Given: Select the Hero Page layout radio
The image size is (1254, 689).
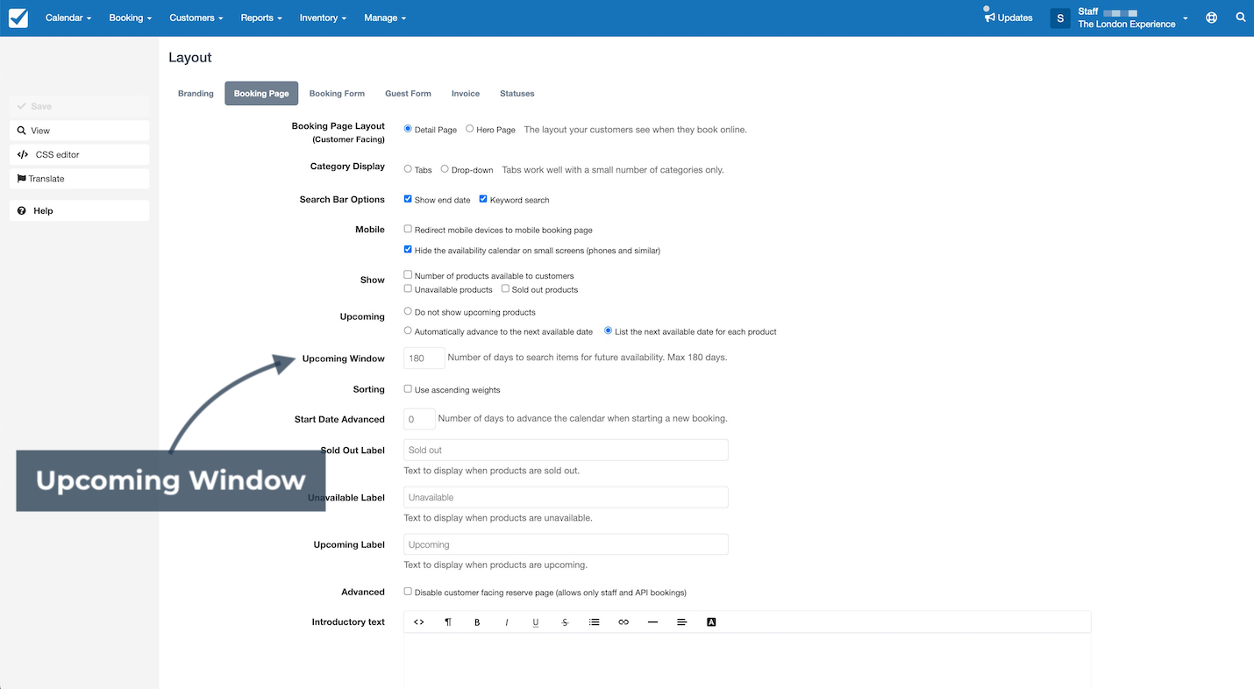Looking at the screenshot, I should click(x=470, y=129).
